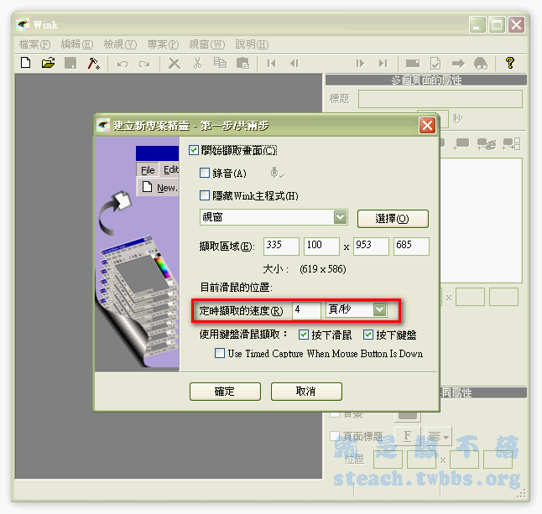The image size is (542, 514).
Task: Click the 標題 title field in properties panel
Action: click(x=440, y=99)
